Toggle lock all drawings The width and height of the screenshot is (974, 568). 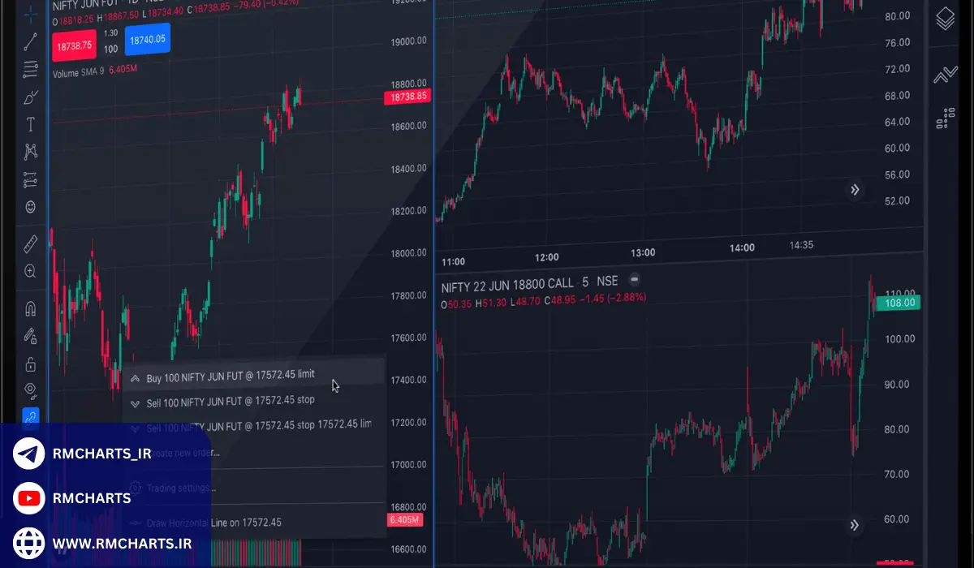[x=31, y=364]
